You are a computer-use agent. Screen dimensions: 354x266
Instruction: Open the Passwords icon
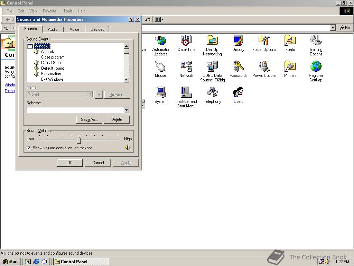click(238, 69)
